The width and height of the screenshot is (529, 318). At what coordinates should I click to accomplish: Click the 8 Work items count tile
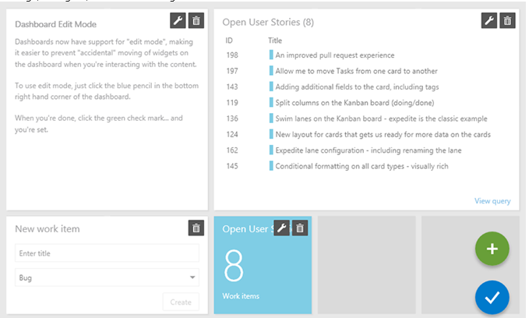pyautogui.click(x=263, y=265)
